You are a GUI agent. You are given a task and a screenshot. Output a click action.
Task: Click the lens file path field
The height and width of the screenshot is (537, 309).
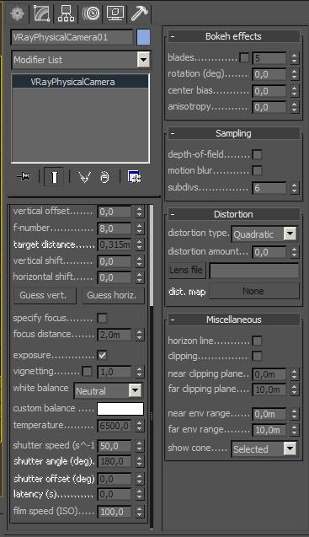254,271
